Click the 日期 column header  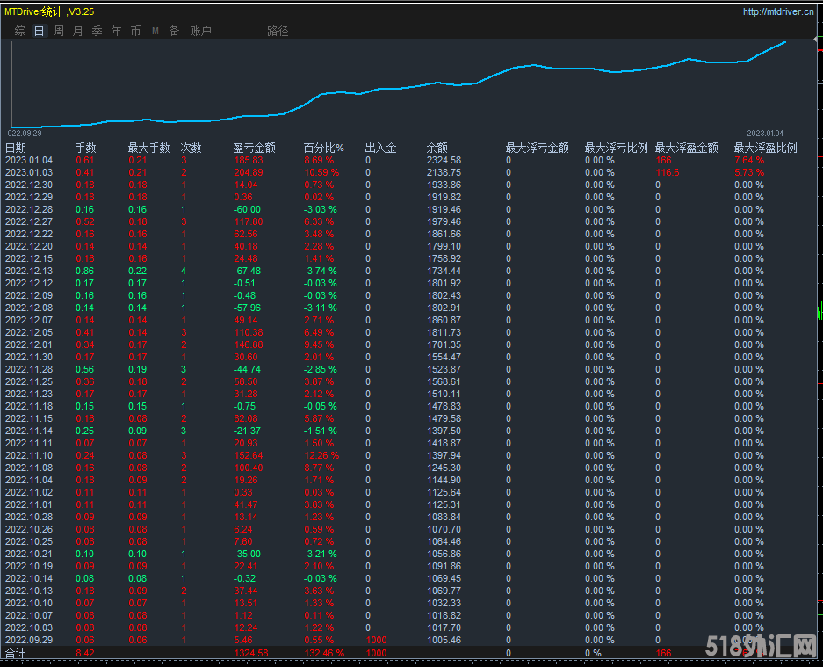coord(16,149)
